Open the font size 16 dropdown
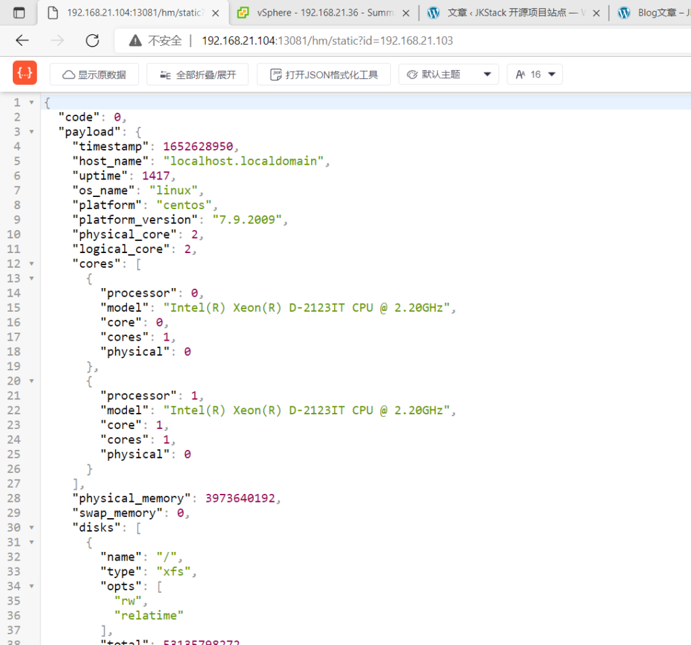Viewport: 691px width, 645px height. (534, 74)
